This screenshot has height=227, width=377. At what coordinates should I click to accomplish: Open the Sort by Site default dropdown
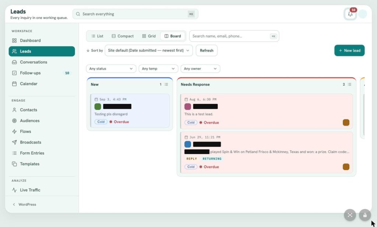pyautogui.click(x=149, y=50)
